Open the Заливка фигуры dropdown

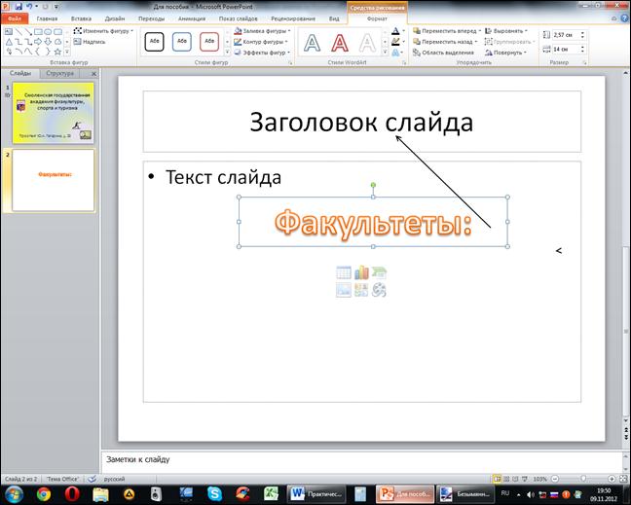click(x=264, y=31)
